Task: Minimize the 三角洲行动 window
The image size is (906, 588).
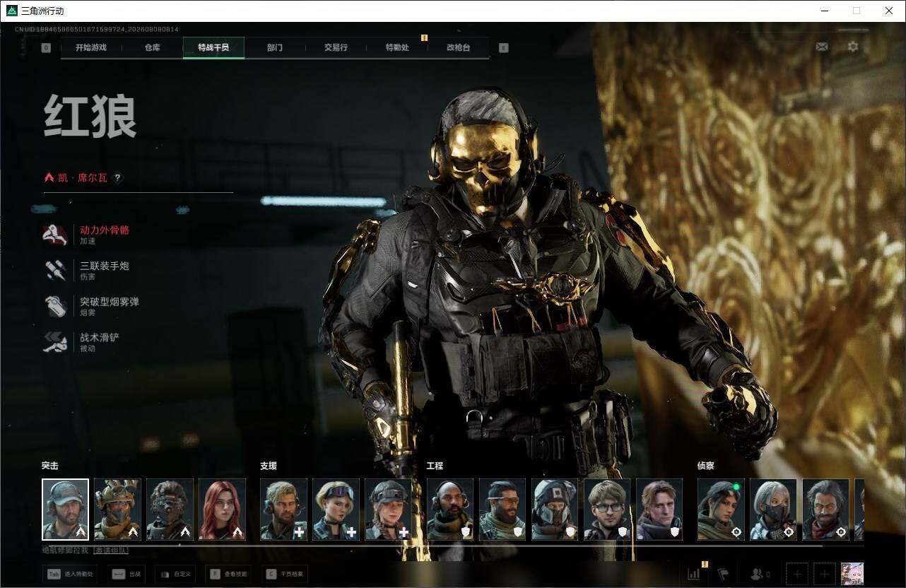Action: coord(825,11)
